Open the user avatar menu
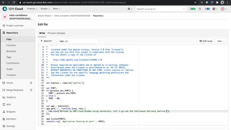 [223, 9]
